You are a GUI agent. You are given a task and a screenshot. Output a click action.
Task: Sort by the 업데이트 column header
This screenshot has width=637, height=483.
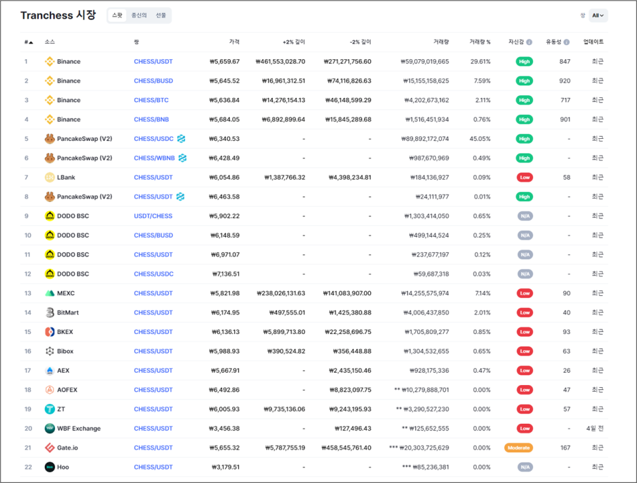593,42
